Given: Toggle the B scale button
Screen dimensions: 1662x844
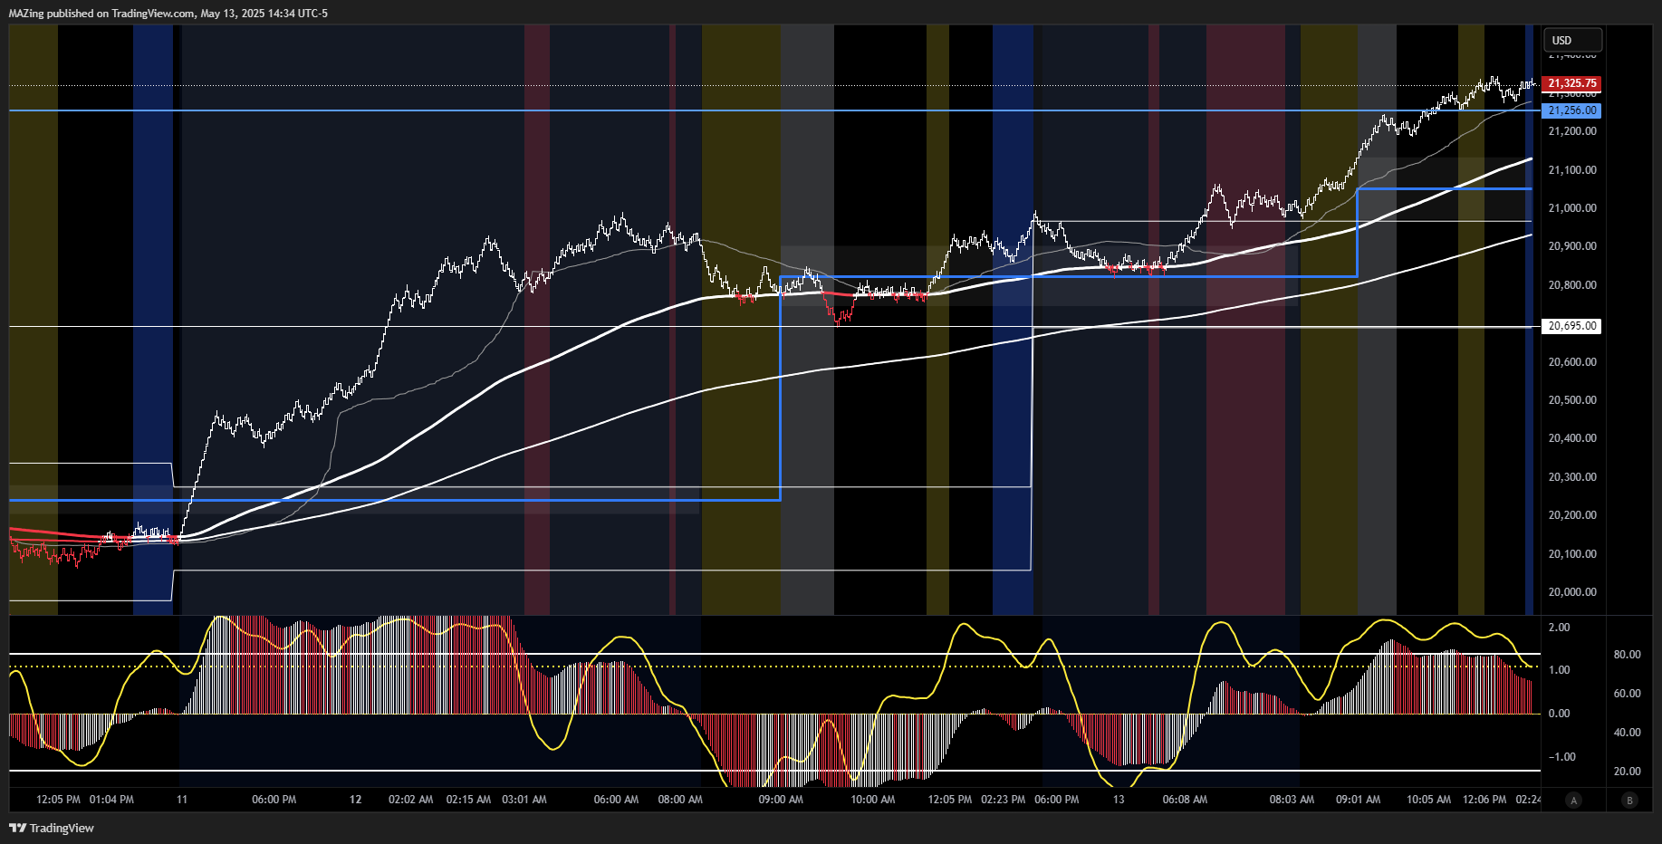Looking at the screenshot, I should 1630,800.
